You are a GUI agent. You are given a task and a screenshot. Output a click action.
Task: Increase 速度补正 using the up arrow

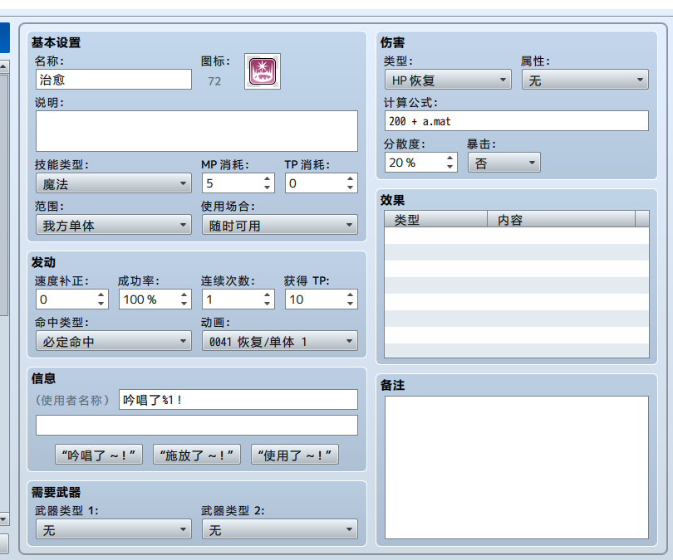(x=101, y=295)
